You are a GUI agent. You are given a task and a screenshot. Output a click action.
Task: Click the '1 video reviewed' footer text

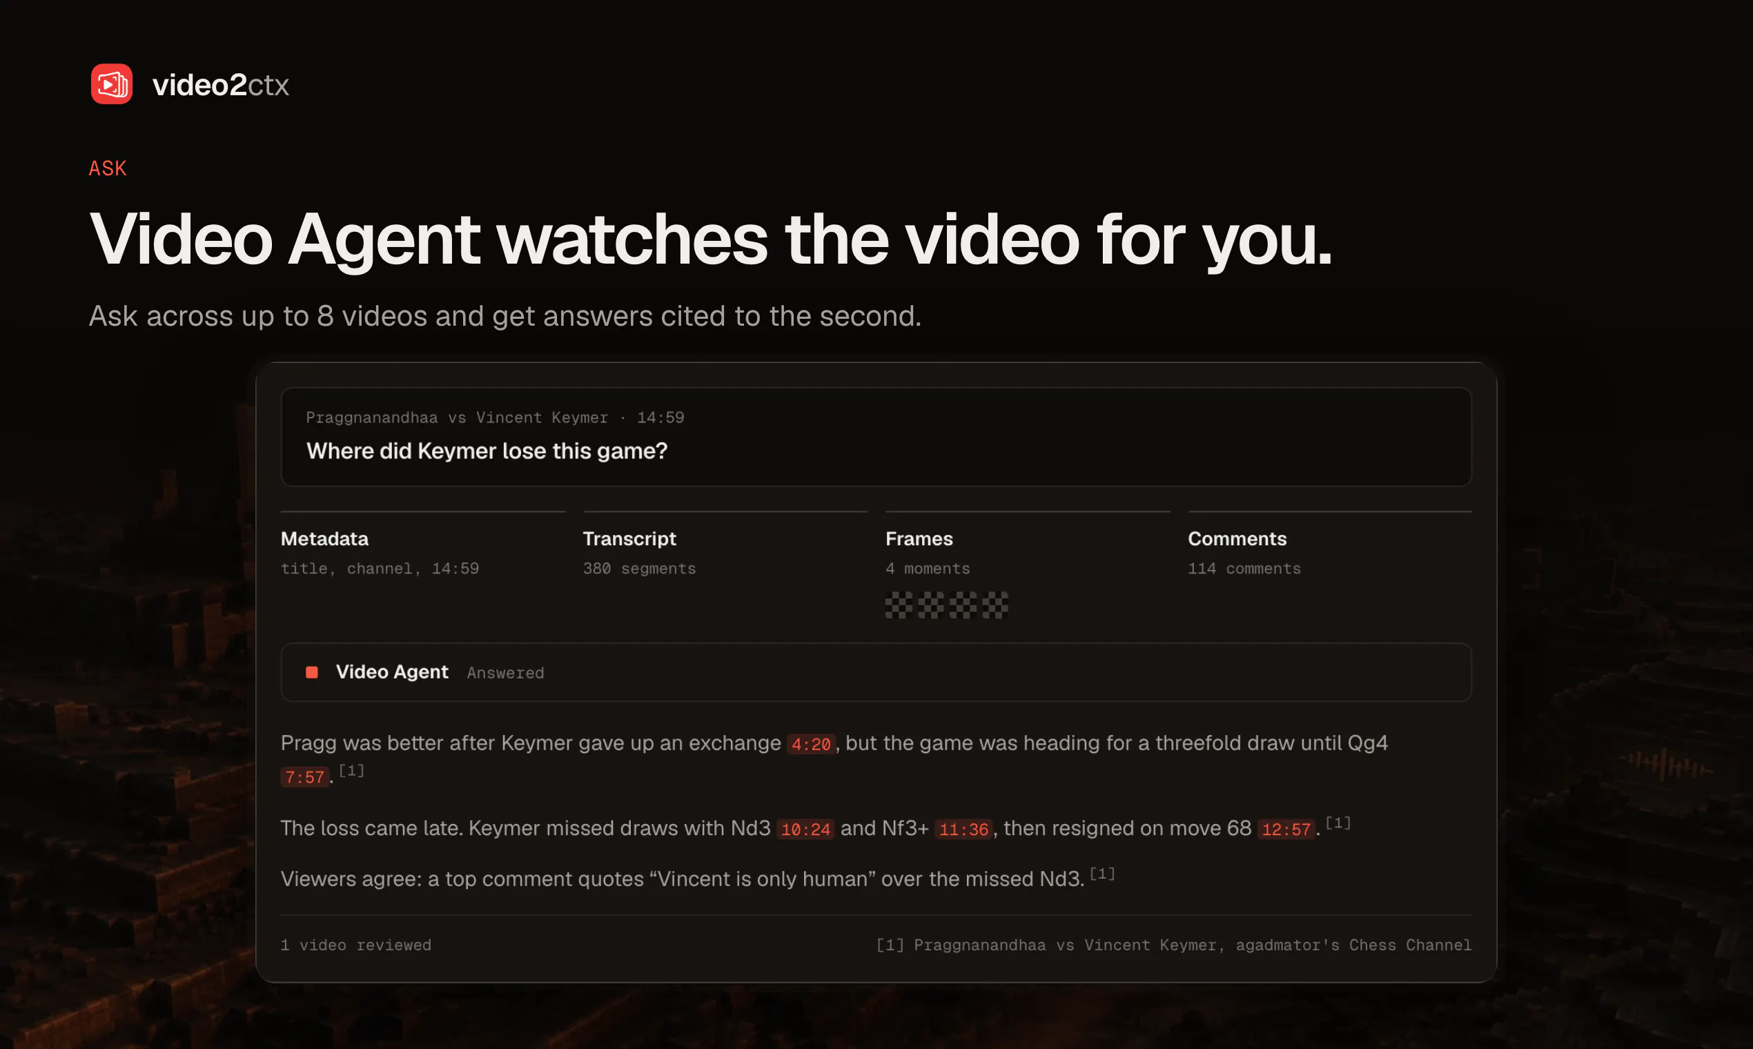click(355, 945)
